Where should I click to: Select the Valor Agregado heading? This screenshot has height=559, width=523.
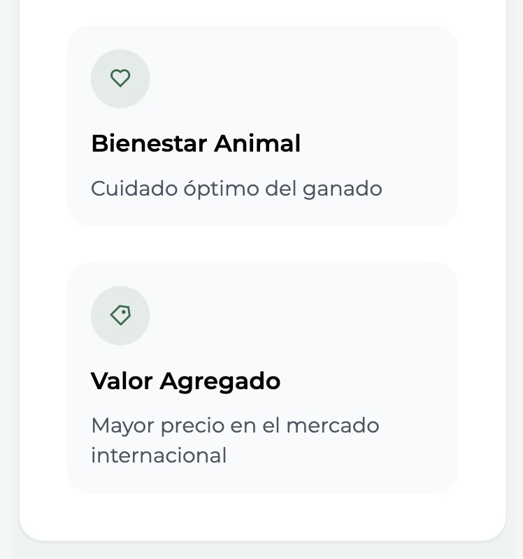[x=185, y=382]
